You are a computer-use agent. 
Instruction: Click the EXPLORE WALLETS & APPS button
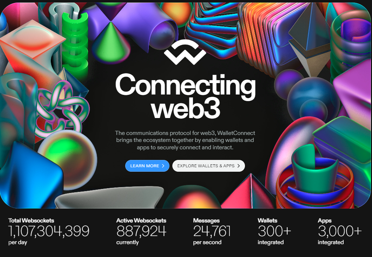[208, 166]
